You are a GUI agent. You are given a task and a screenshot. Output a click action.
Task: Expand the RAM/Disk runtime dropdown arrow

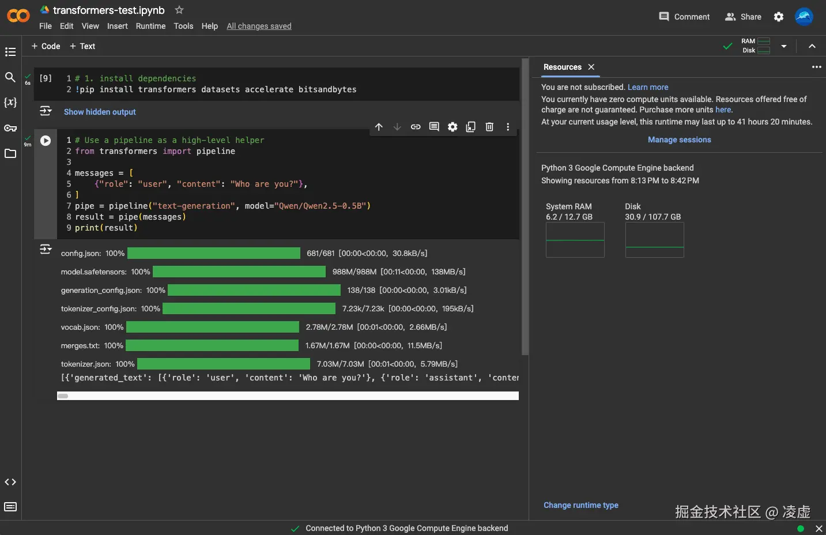[x=784, y=46]
